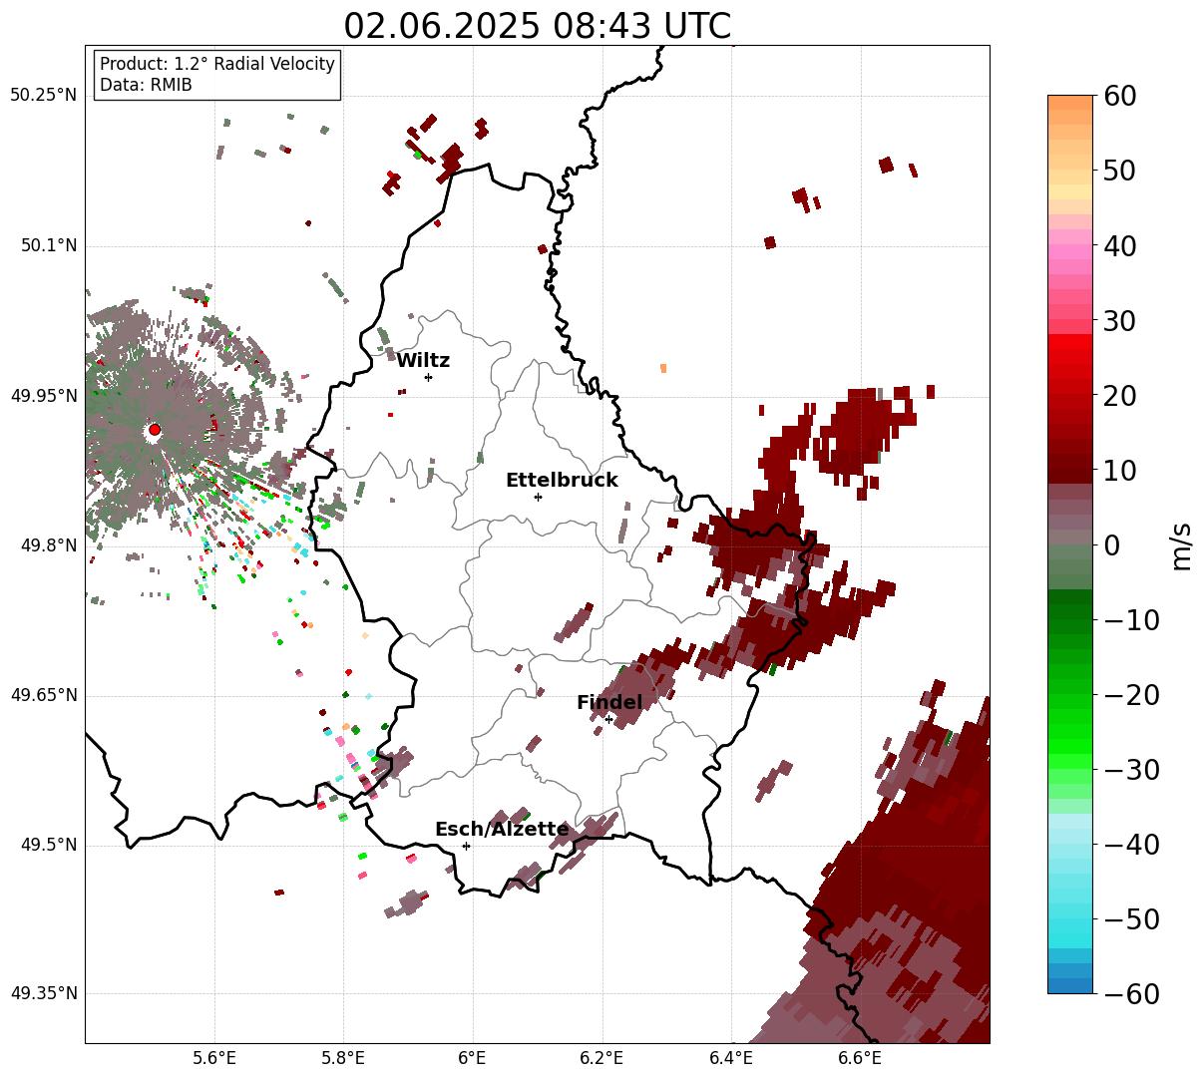This screenshot has width=1204, height=1078.
Task: Click the 6°E longitude label
Action: point(473,1058)
